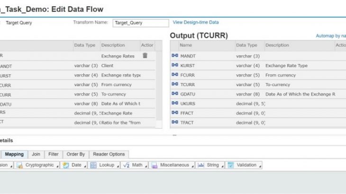Click the Automap by name link

click(331, 36)
